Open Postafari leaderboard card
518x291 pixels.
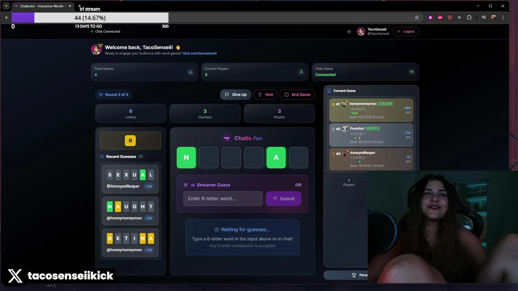tap(371, 135)
